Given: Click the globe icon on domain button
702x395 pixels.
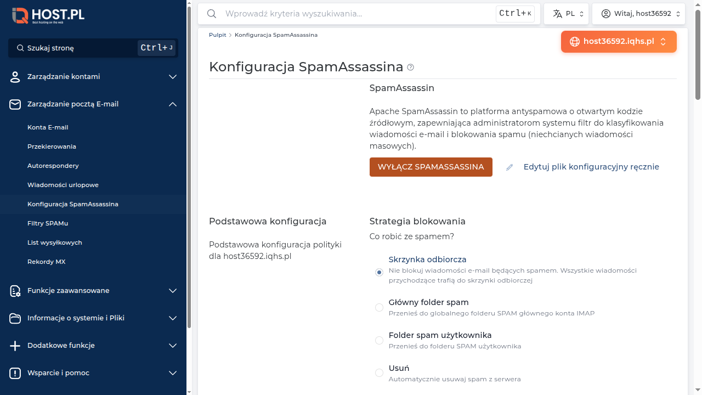Looking at the screenshot, I should (575, 42).
